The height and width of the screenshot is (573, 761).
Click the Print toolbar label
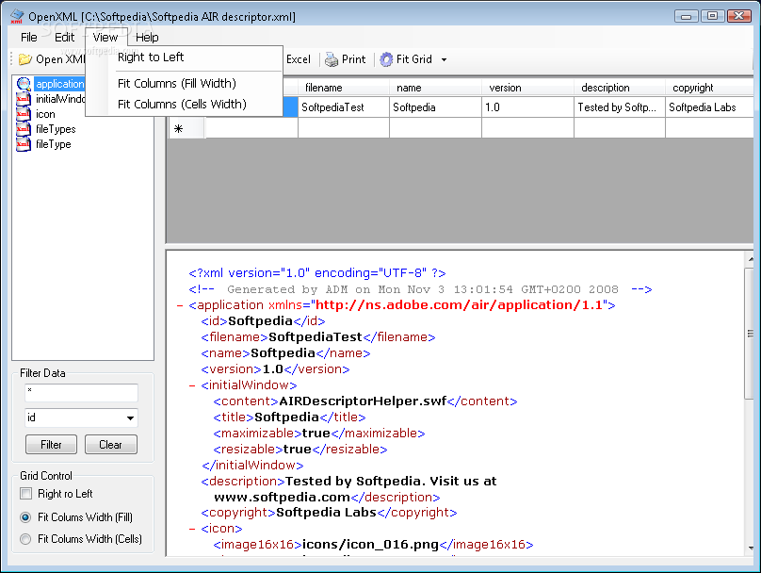(x=354, y=59)
